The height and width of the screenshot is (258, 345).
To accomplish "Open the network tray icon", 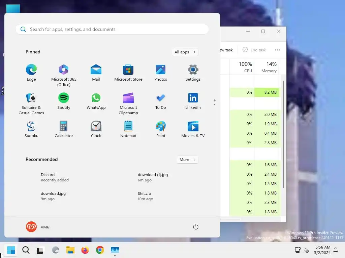I will click(298, 250).
